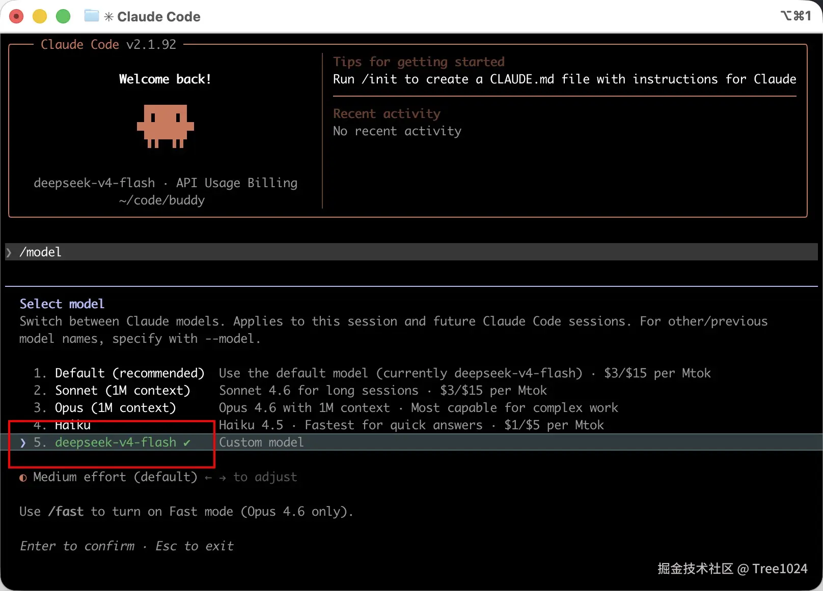
Task: Click the Recent activity heading
Action: 387,114
